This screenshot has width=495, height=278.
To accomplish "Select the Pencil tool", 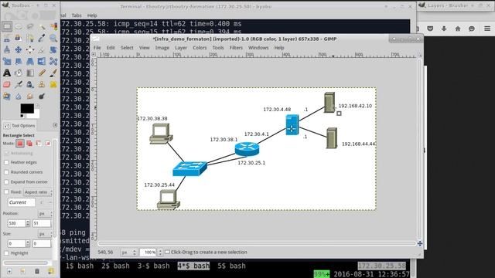I will pos(42,73).
